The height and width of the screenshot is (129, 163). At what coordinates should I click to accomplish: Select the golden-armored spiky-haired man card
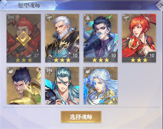[x=24, y=86]
